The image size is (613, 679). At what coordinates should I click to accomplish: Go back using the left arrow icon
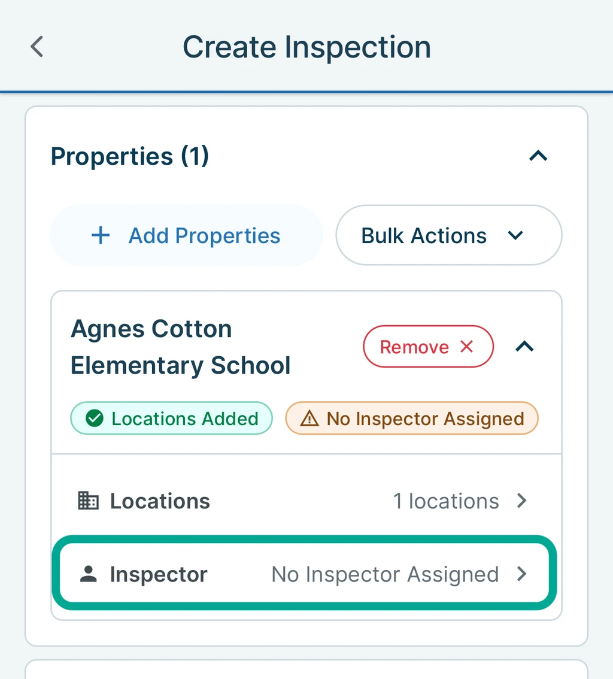point(37,46)
